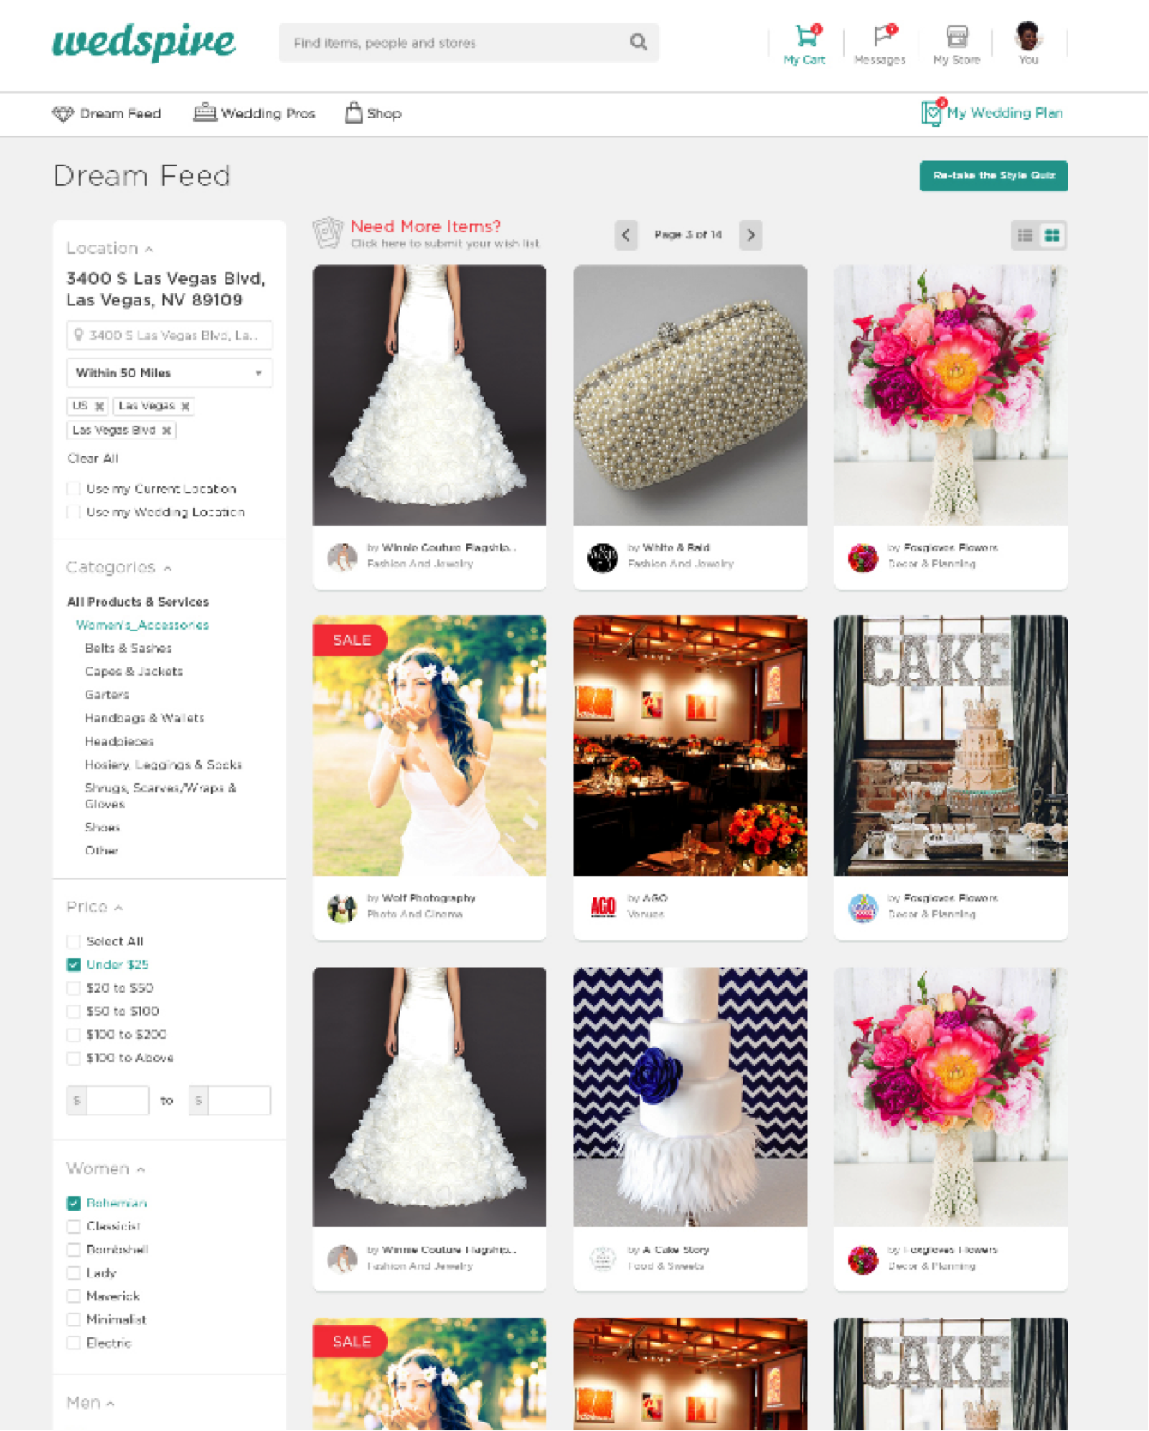Open the Within 50 Miles dropdown

[x=169, y=373]
